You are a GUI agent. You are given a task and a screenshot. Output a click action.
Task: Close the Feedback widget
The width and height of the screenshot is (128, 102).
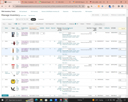pyautogui.click(x=7, y=95)
